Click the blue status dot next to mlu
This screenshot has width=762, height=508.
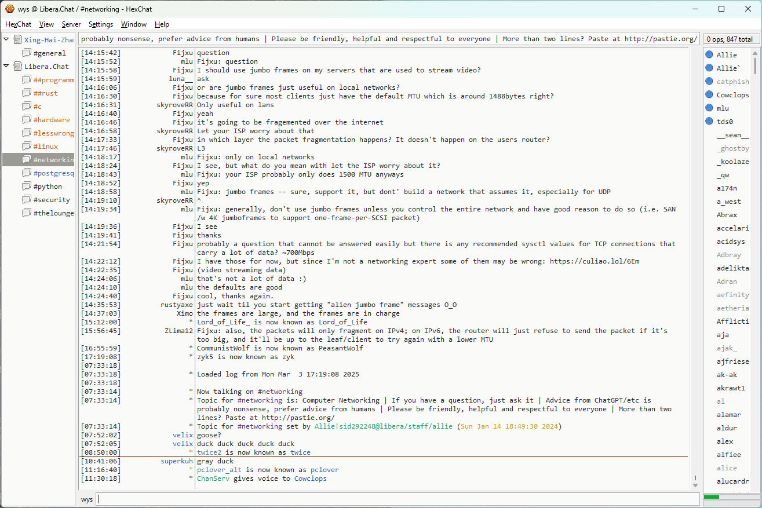pos(709,108)
